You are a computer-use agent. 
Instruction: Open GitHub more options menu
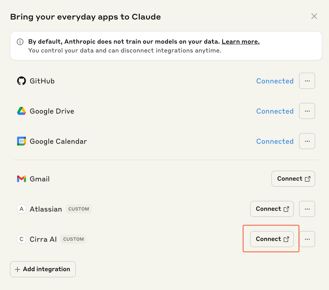[307, 81]
